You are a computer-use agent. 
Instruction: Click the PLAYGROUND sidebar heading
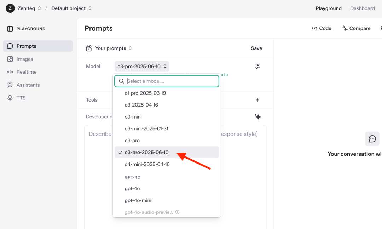31,29
